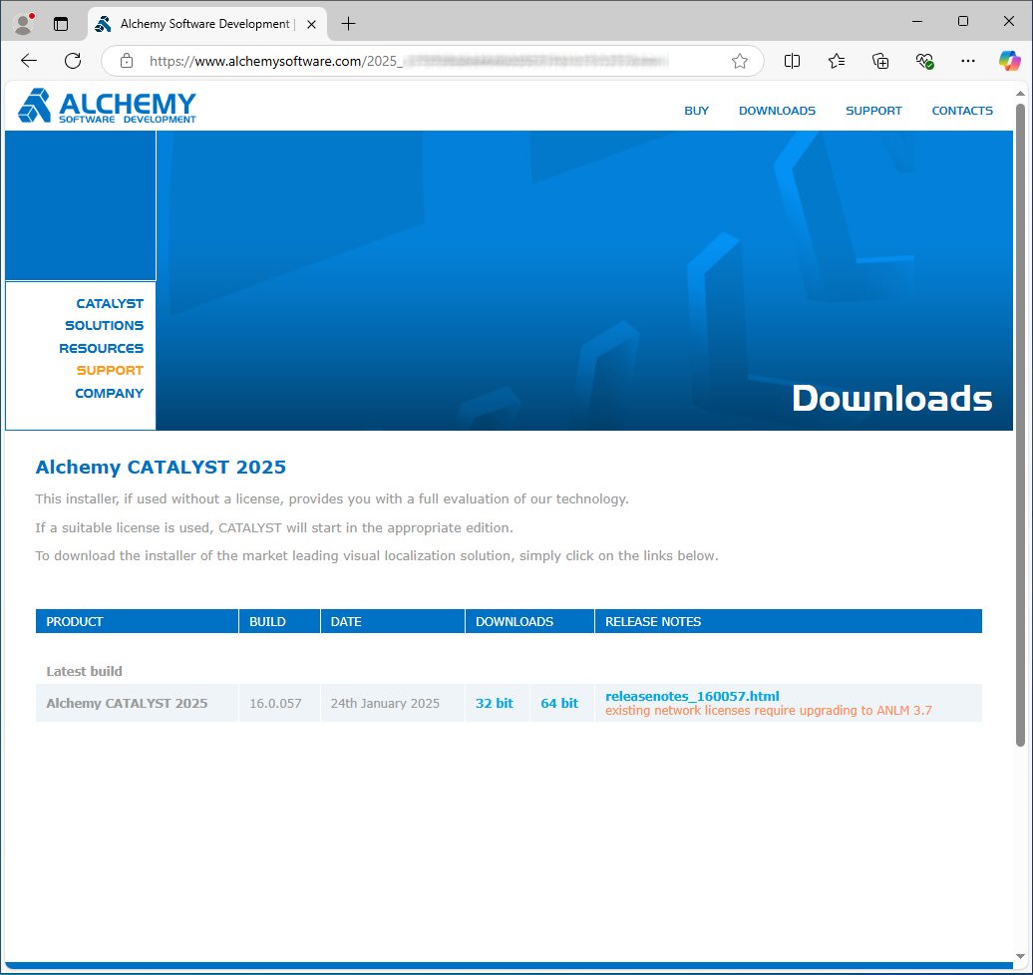Click the Alchemy CATALYST 2025 heading
Image resolution: width=1033 pixels, height=975 pixels.
[161, 468]
